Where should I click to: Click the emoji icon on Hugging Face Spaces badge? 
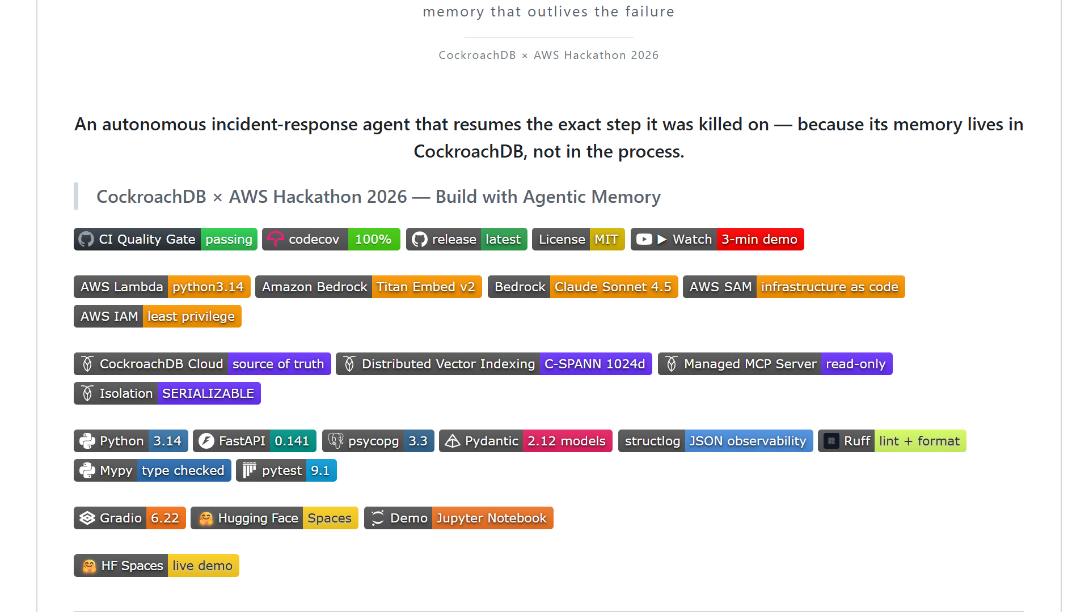(x=206, y=518)
